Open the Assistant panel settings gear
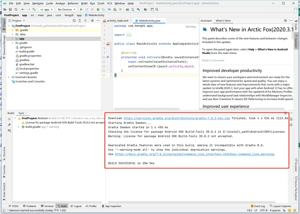Image resolution: width=300 pixels, height=214 pixels. click(285, 20)
